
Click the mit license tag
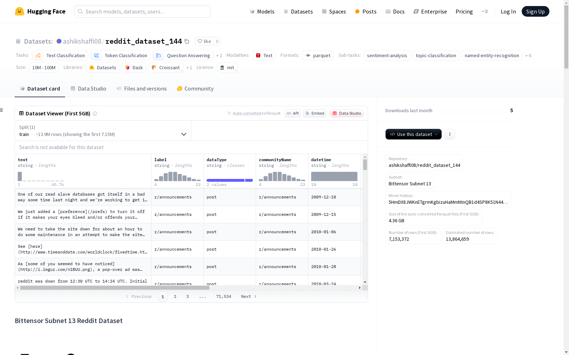(227, 67)
